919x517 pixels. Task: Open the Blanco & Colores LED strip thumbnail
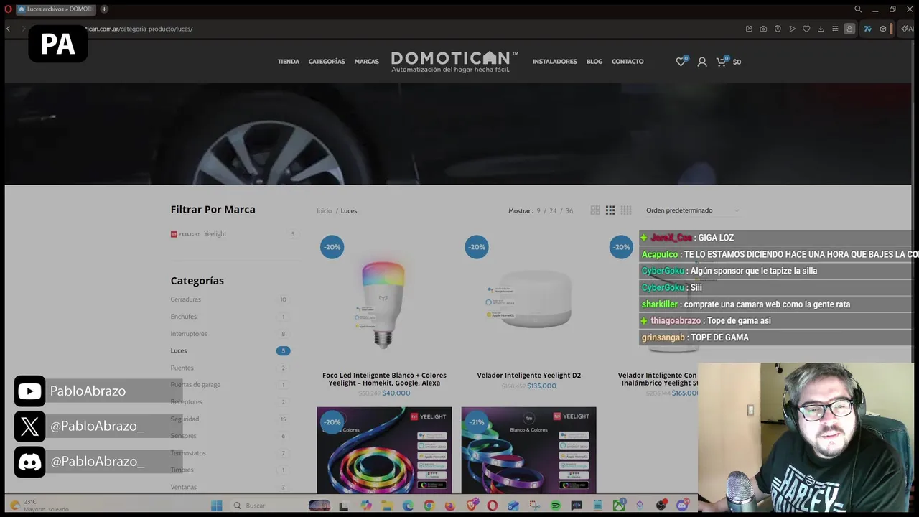tap(528, 450)
